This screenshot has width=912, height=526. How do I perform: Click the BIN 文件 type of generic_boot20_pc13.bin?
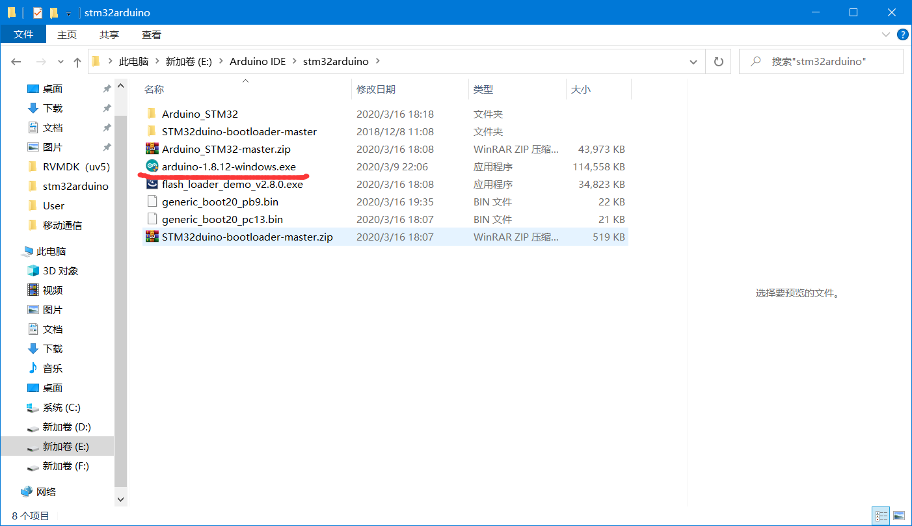click(492, 220)
